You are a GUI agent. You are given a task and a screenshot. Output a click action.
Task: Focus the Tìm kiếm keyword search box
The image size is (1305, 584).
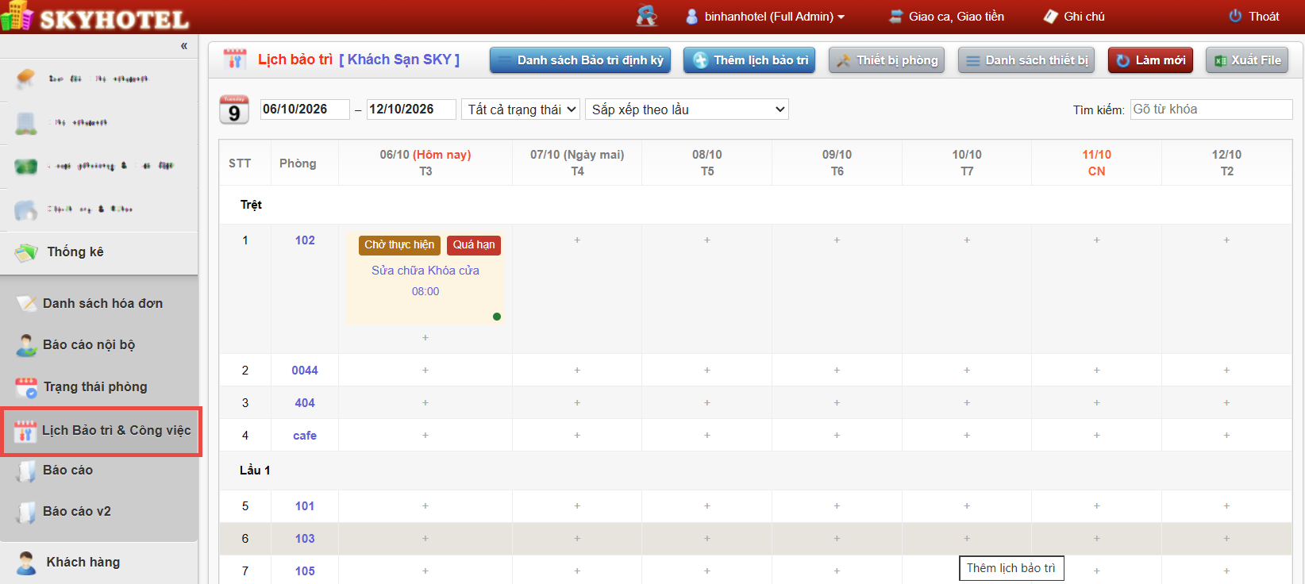pyautogui.click(x=1211, y=109)
